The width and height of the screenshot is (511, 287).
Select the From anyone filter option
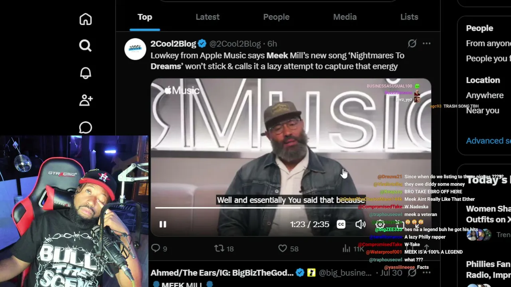(488, 43)
